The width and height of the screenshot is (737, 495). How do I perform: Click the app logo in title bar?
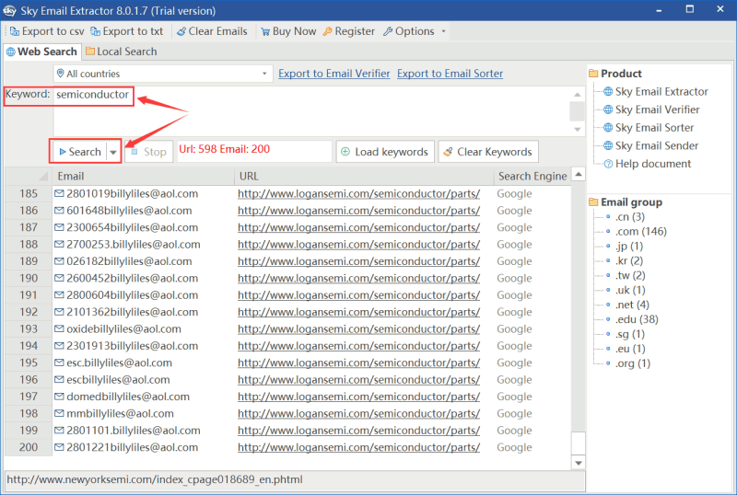[9, 10]
